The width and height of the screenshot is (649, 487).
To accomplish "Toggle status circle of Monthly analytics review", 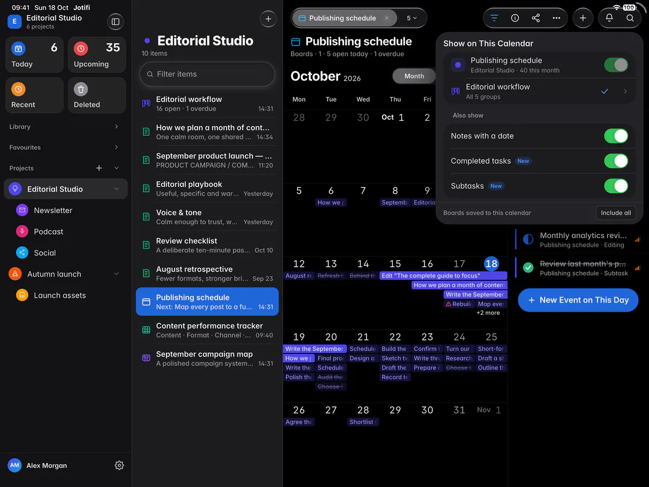I will click(x=529, y=239).
